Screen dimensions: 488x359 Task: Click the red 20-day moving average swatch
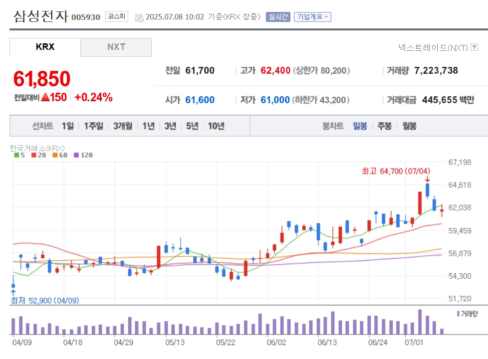point(33,155)
